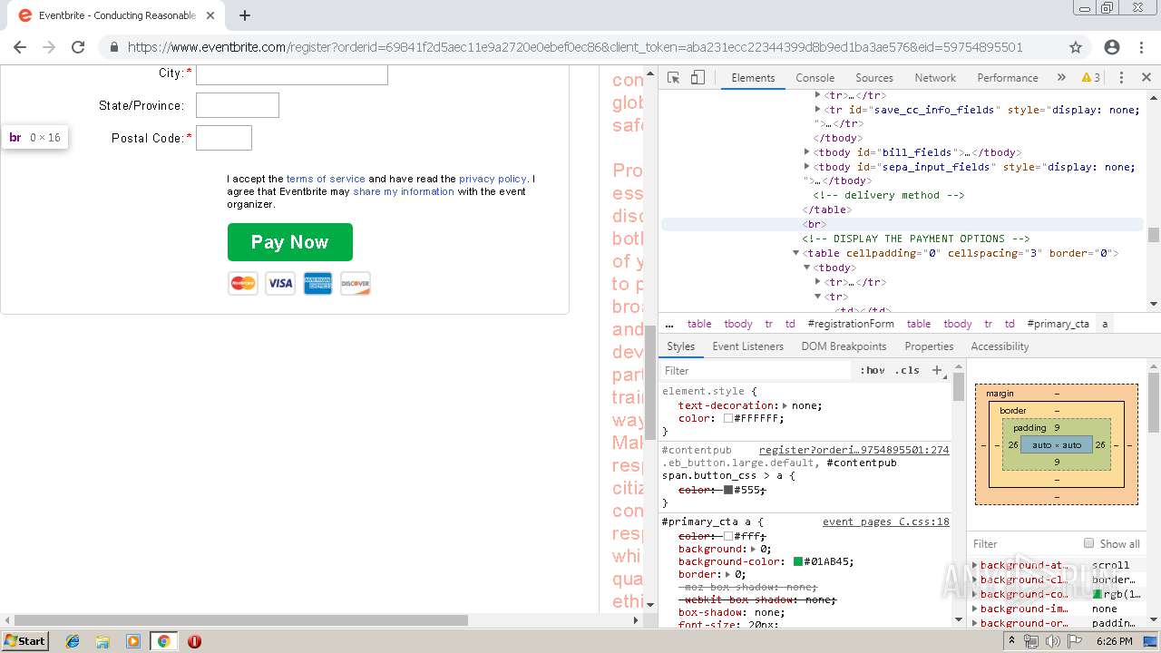
Task: Open File Explorer from taskbar
Action: (102, 641)
